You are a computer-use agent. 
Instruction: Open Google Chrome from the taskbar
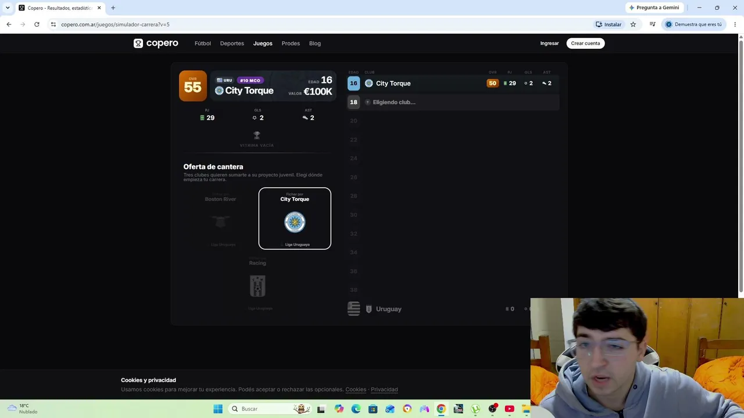click(x=441, y=409)
